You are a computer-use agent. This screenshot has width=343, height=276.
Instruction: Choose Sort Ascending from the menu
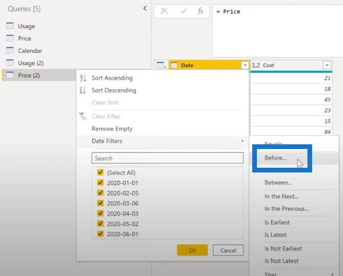(x=162, y=78)
